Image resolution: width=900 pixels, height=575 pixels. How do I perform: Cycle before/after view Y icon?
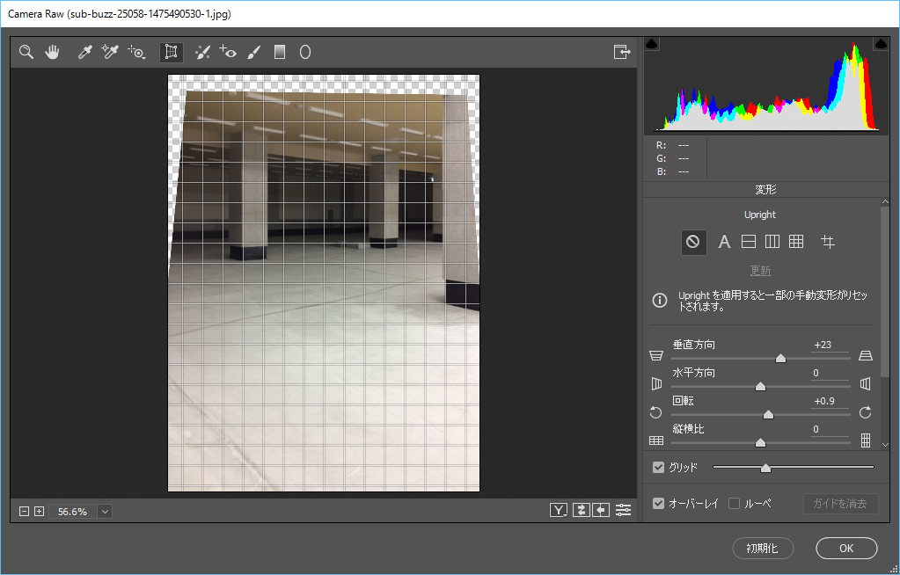(559, 510)
